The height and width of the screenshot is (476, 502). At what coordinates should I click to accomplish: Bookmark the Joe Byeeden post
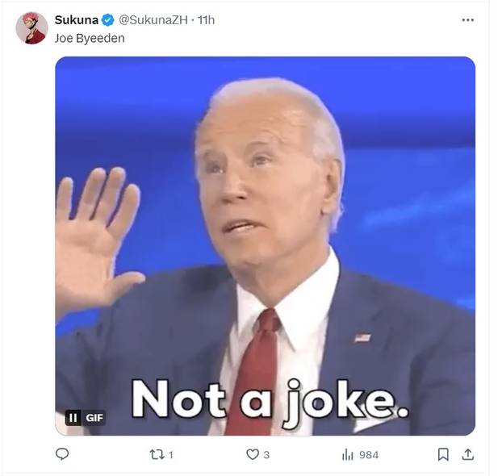442,455
